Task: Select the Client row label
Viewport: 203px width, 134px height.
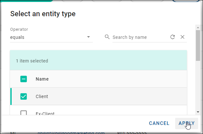Action: pyautogui.click(x=42, y=96)
